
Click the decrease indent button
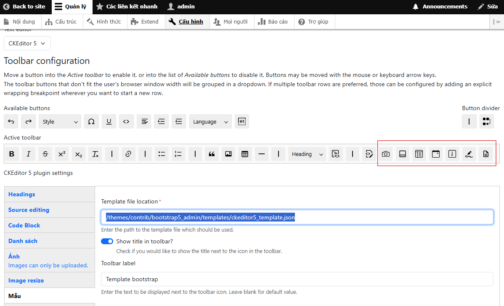179,122
